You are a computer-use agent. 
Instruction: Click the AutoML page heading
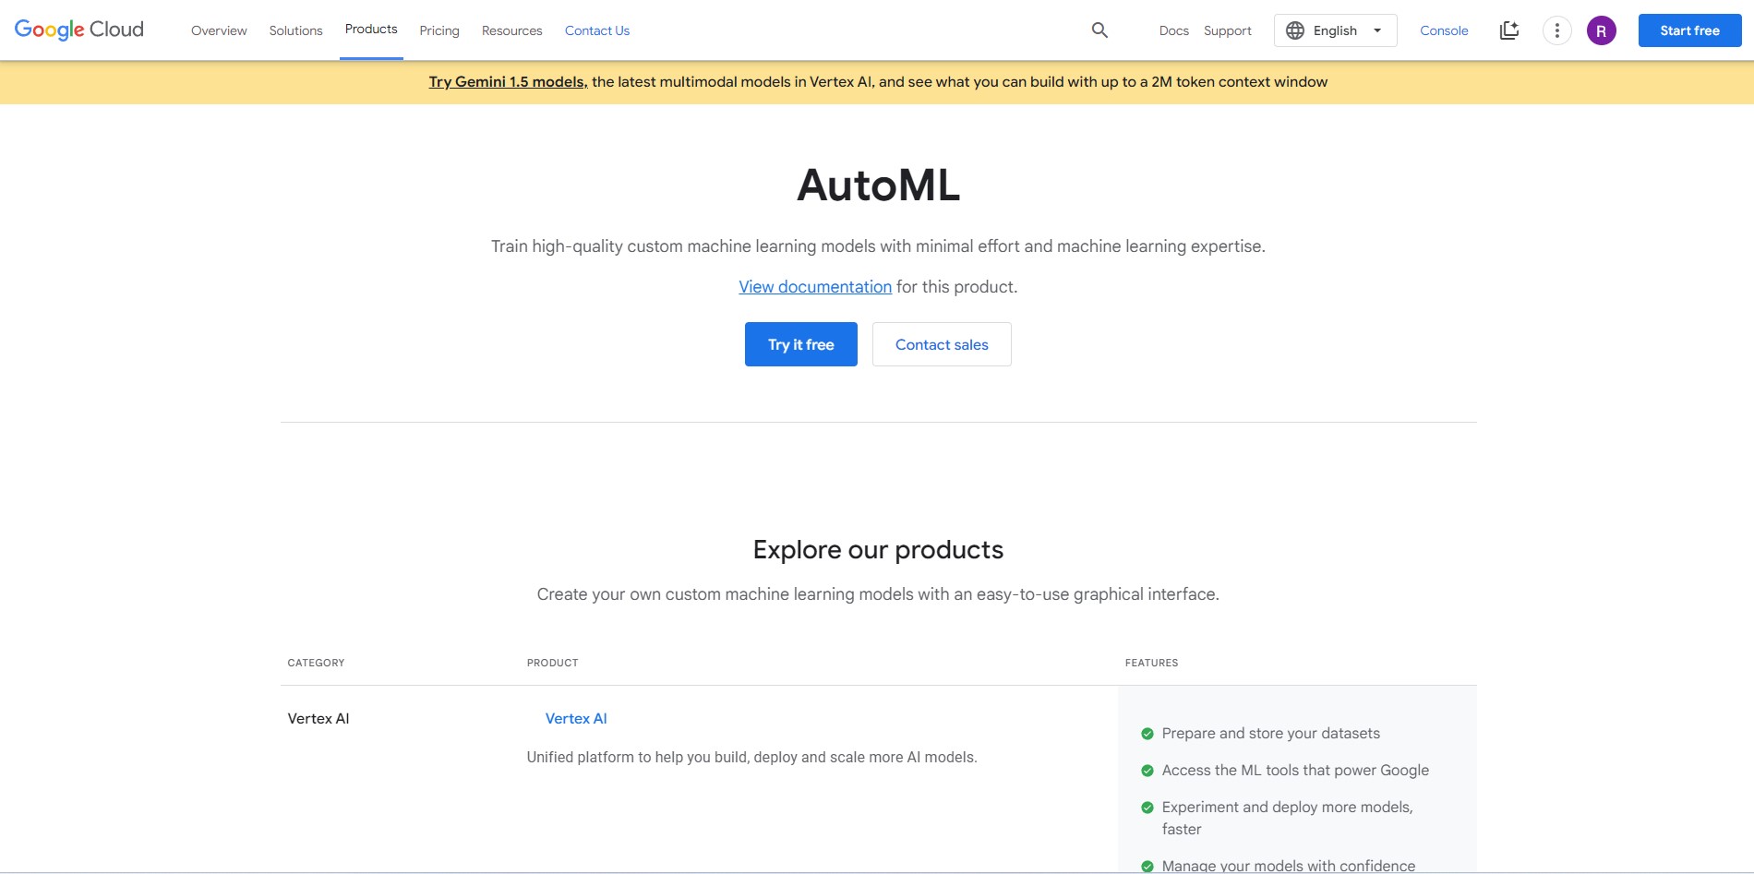[878, 186]
